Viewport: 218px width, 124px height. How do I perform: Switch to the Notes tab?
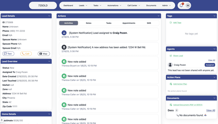tap(89, 23)
